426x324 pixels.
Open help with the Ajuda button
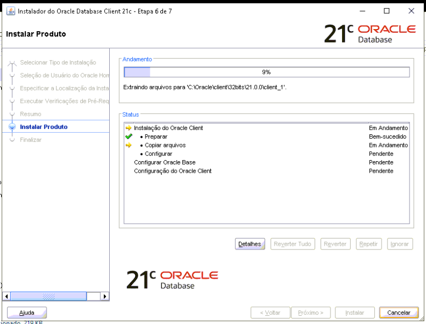point(26,312)
